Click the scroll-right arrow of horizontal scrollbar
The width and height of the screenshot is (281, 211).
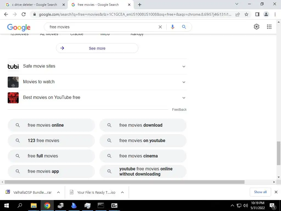274,182
